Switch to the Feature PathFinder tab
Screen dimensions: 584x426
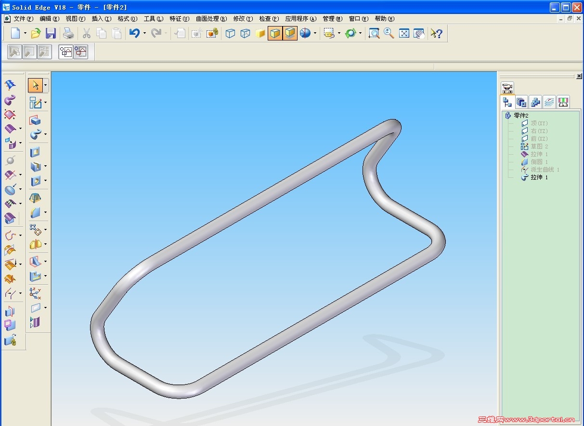click(x=507, y=102)
